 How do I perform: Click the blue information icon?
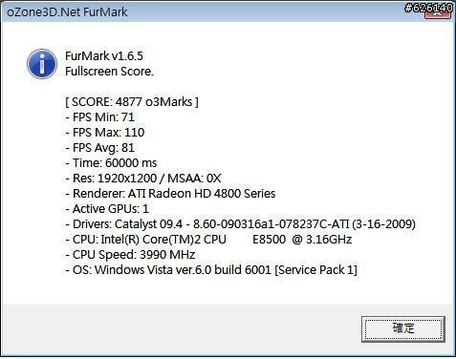pos(42,64)
